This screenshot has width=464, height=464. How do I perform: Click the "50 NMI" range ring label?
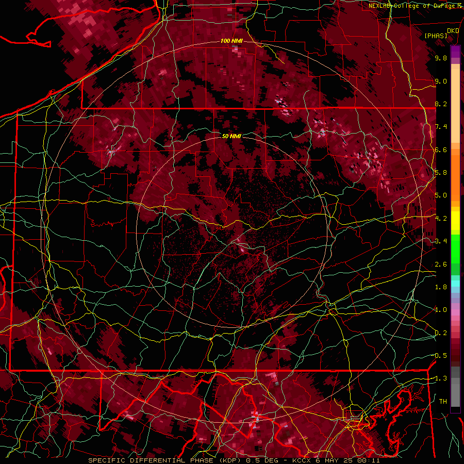[x=231, y=136]
